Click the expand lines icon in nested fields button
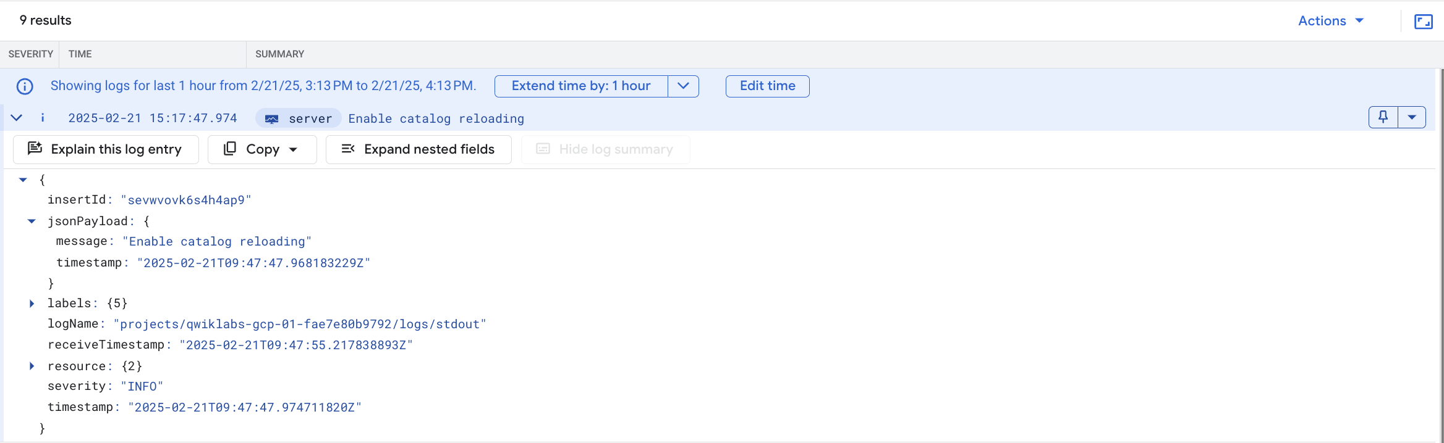 point(348,149)
